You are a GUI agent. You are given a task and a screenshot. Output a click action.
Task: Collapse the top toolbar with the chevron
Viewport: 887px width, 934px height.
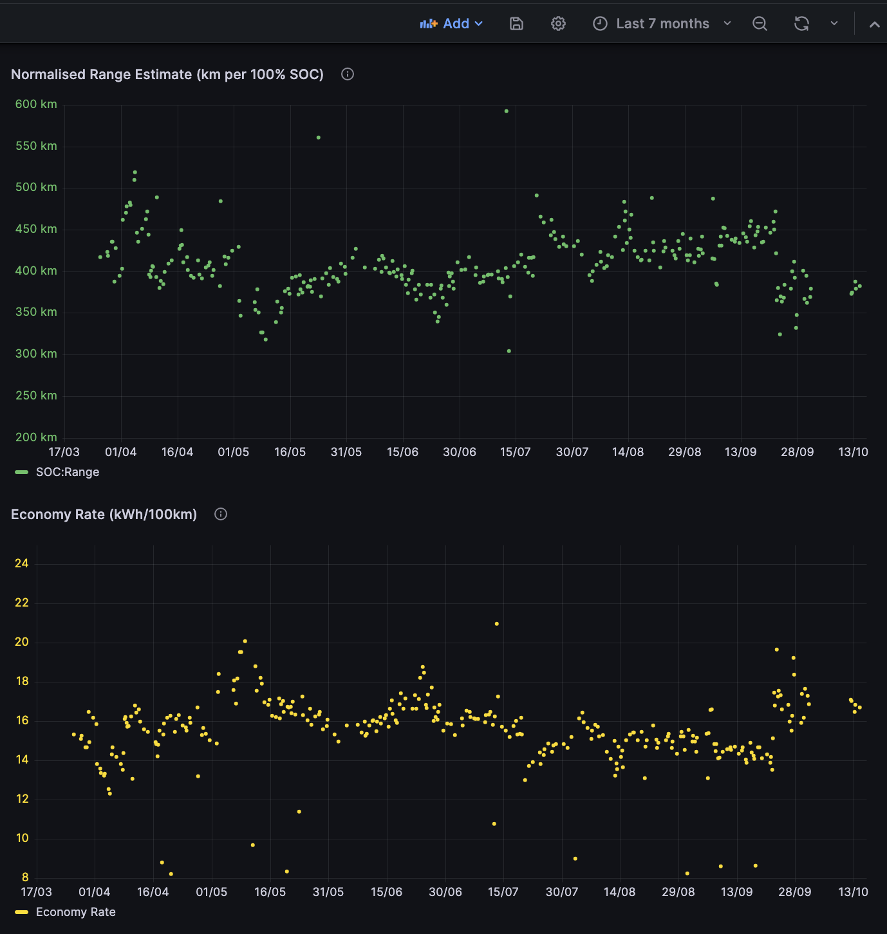coord(874,24)
